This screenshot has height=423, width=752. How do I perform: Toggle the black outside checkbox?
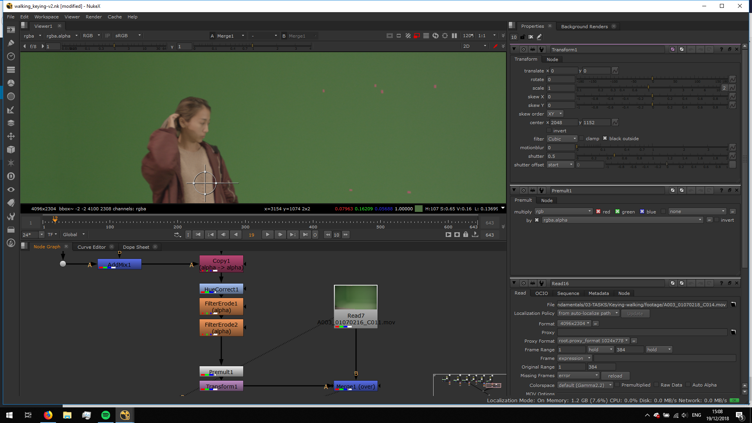(605, 139)
